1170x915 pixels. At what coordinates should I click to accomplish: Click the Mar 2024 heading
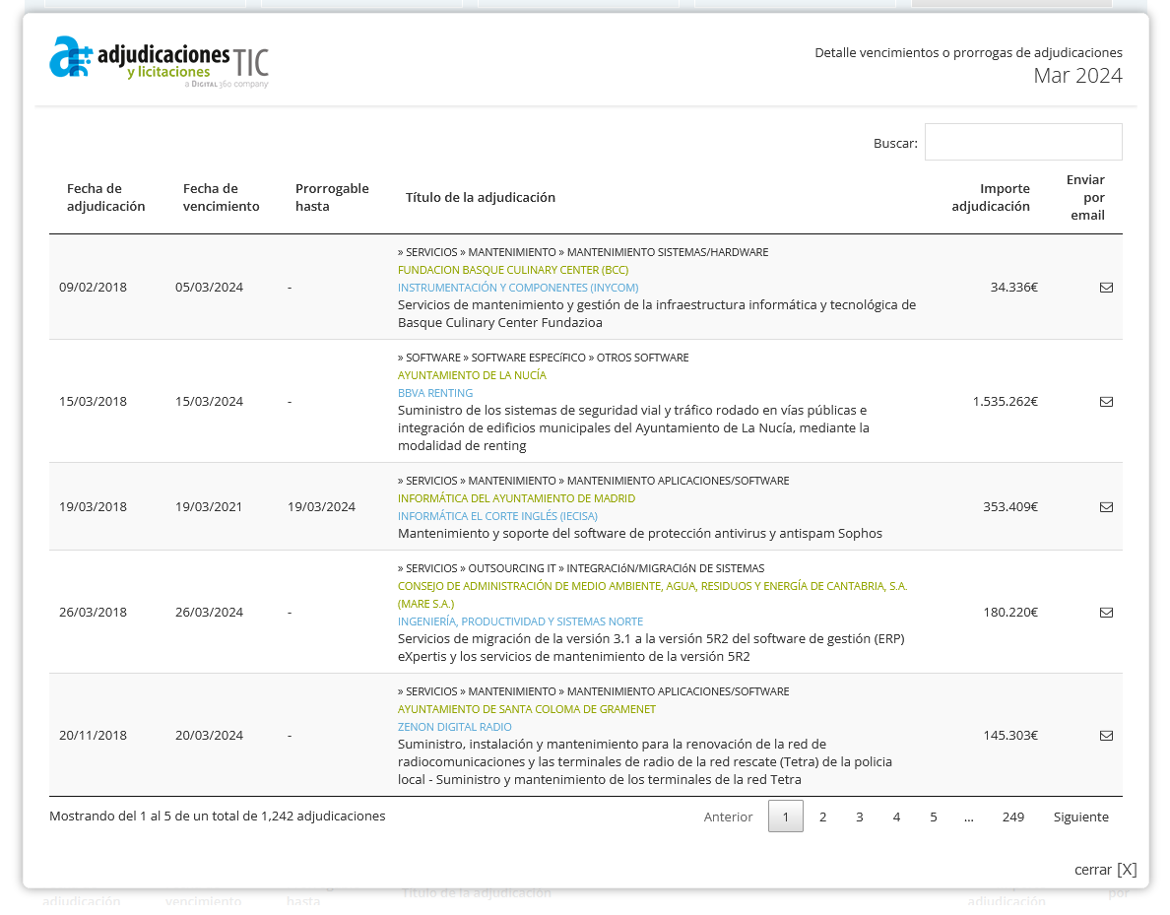1077,76
